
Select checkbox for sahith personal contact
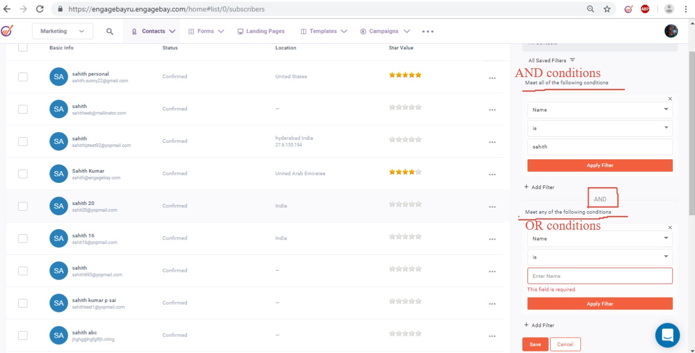[x=23, y=77]
